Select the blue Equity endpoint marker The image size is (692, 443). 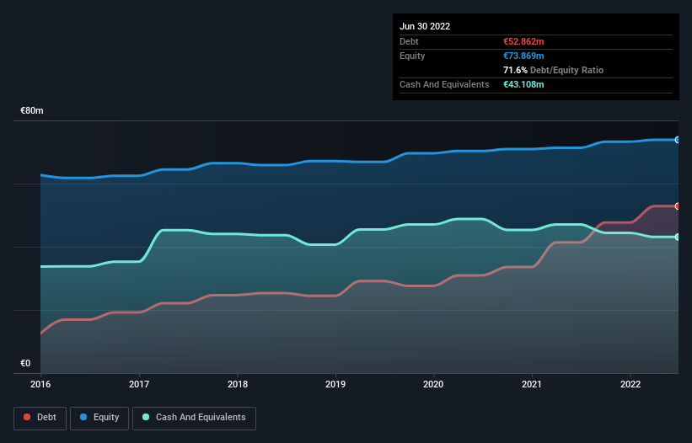(678, 140)
